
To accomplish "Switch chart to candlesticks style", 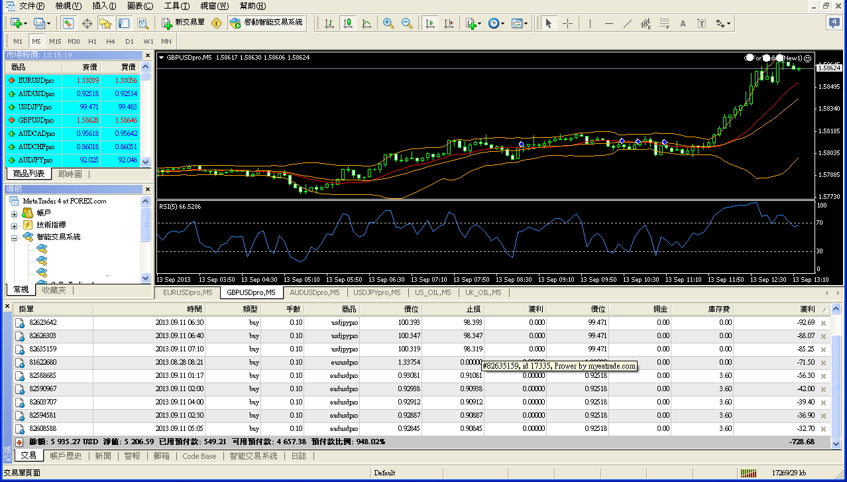I will (348, 23).
